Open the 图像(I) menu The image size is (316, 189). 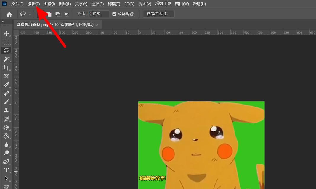click(x=49, y=4)
